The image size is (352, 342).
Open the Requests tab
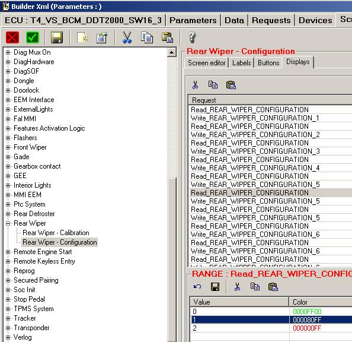[271, 20]
